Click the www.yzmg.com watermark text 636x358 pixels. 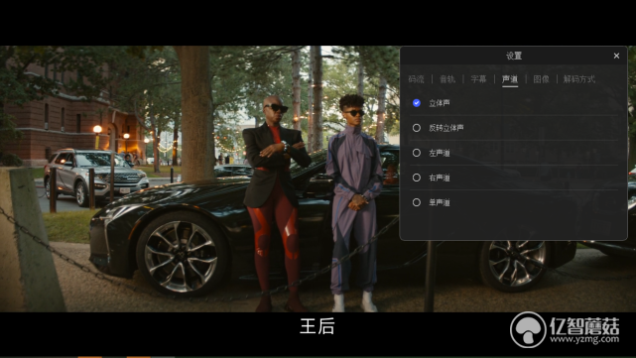pos(584,339)
